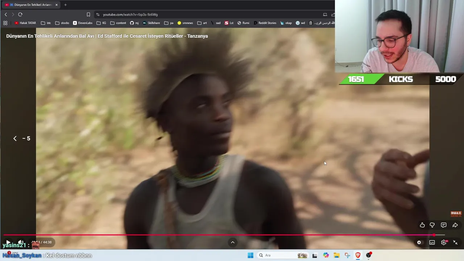The image size is (464, 261).
Task: Open the sad bookmark
Action: click(x=215, y=23)
